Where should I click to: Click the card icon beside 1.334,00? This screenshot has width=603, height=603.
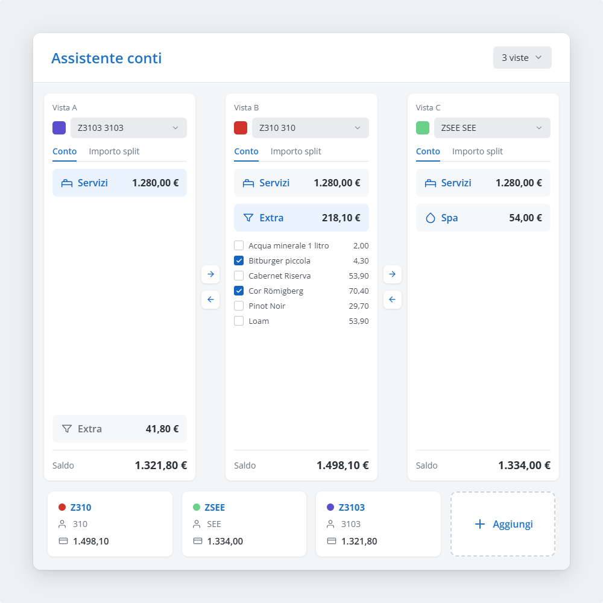tap(198, 541)
